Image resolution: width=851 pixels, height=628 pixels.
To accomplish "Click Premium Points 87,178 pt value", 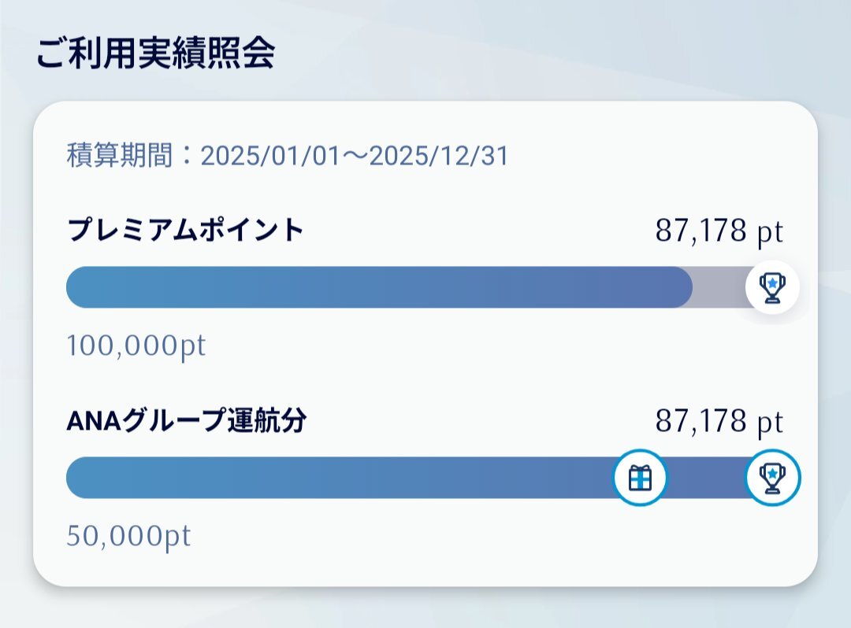I will [719, 231].
